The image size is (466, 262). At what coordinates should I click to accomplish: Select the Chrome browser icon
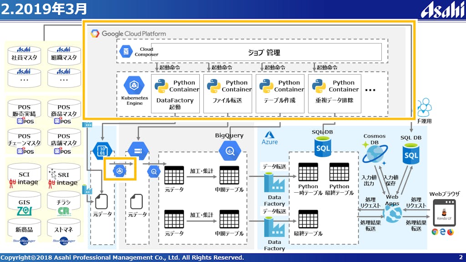[x=435, y=231]
